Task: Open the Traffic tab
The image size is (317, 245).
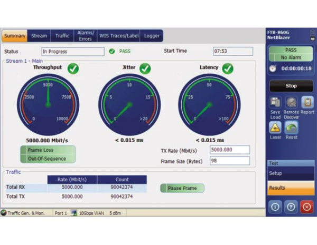Action: click(x=62, y=36)
